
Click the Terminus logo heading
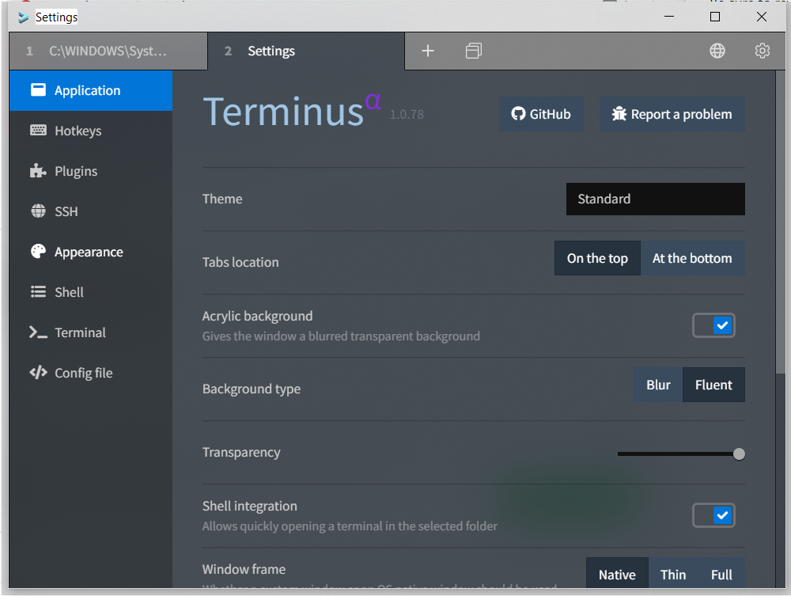pos(292,111)
